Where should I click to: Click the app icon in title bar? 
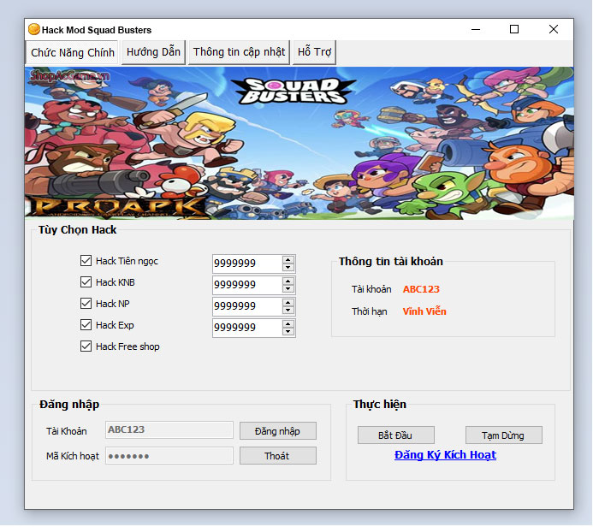pos(34,29)
